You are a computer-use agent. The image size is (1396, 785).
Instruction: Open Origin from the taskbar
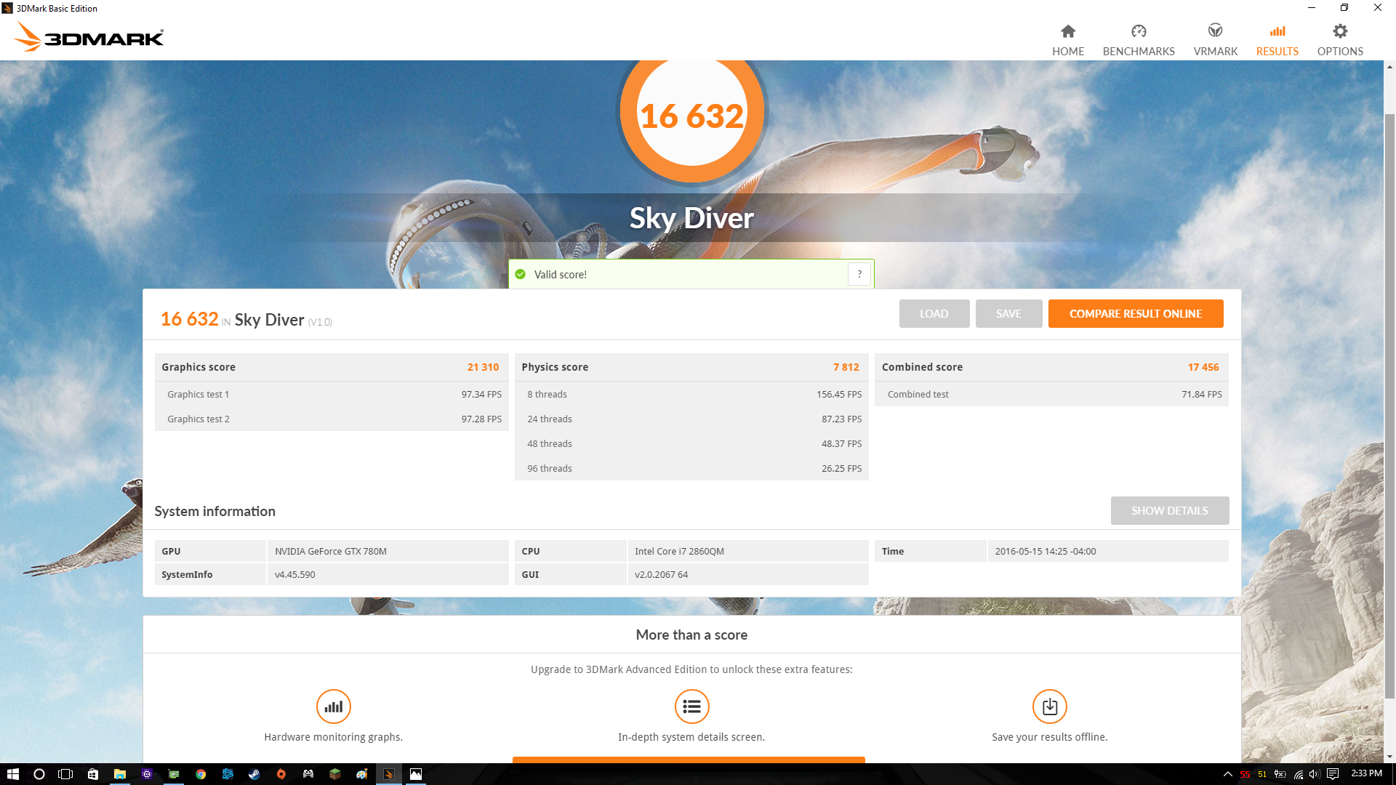coord(281,774)
